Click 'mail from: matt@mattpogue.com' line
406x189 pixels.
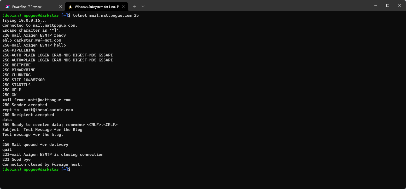click(x=37, y=100)
